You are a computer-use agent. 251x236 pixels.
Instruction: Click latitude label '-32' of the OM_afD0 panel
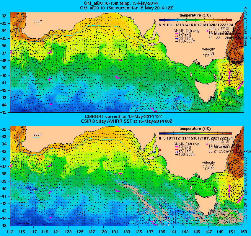(3, 16)
